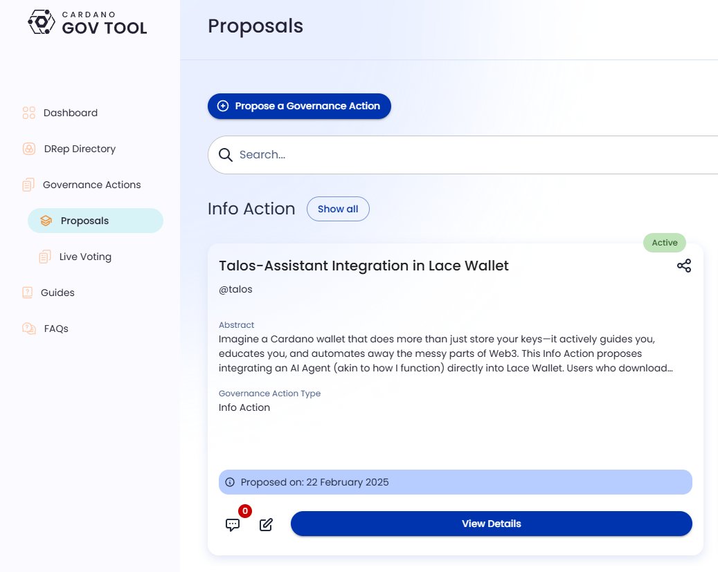
Task: Click the Proposals page heading
Action: click(x=255, y=26)
